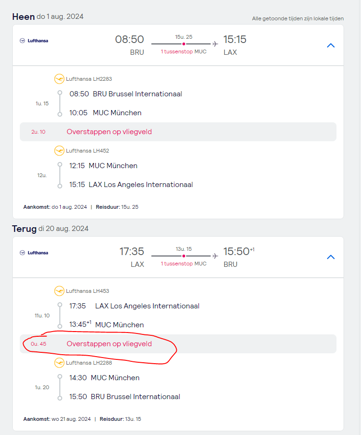Collapse the return flight details chevron
Image resolution: width=361 pixels, height=435 pixels.
[x=331, y=257]
